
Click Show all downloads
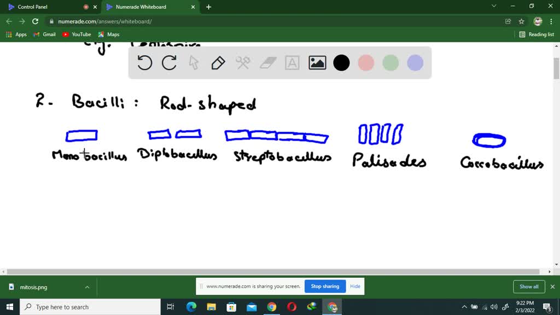[x=528, y=286]
